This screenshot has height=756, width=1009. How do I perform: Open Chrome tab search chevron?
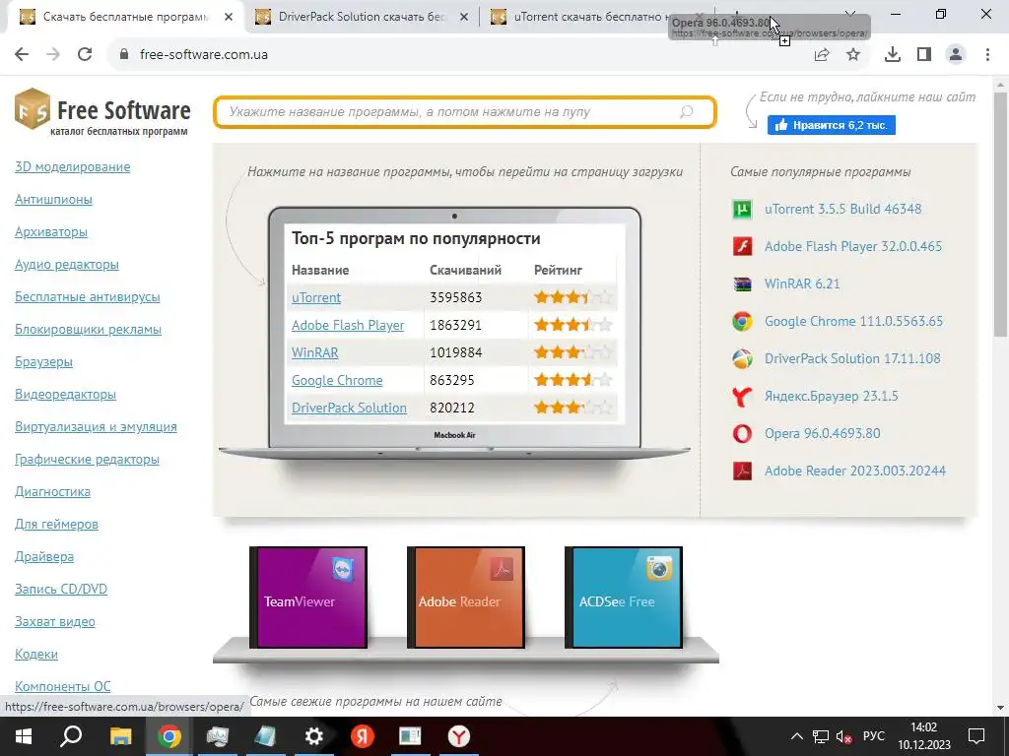point(850,14)
